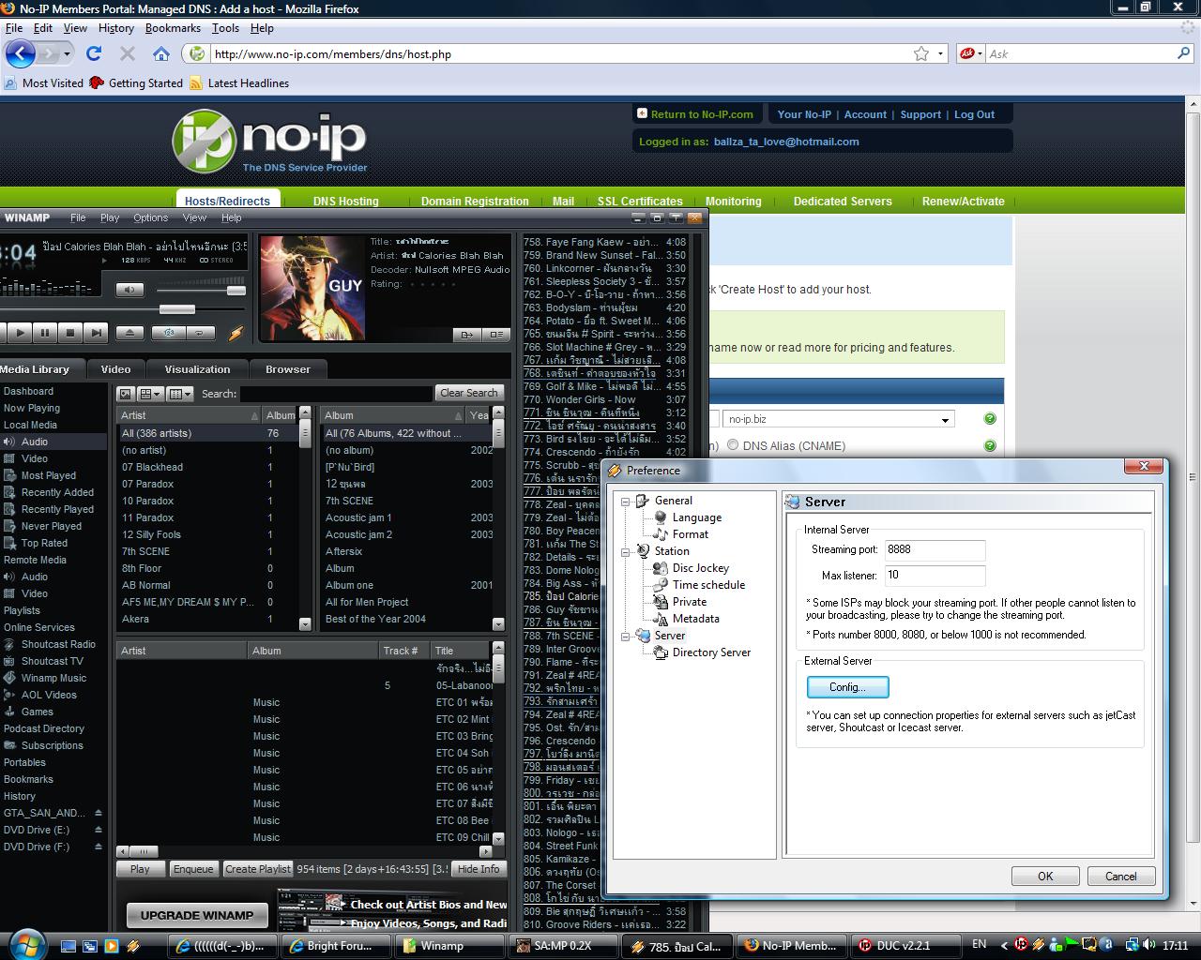
Task: Reload the page in Firefox
Action: [x=94, y=53]
